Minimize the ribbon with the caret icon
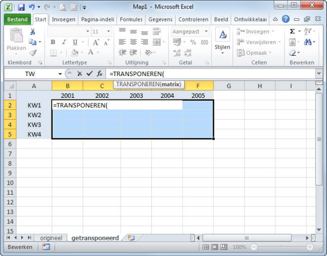 275,19
